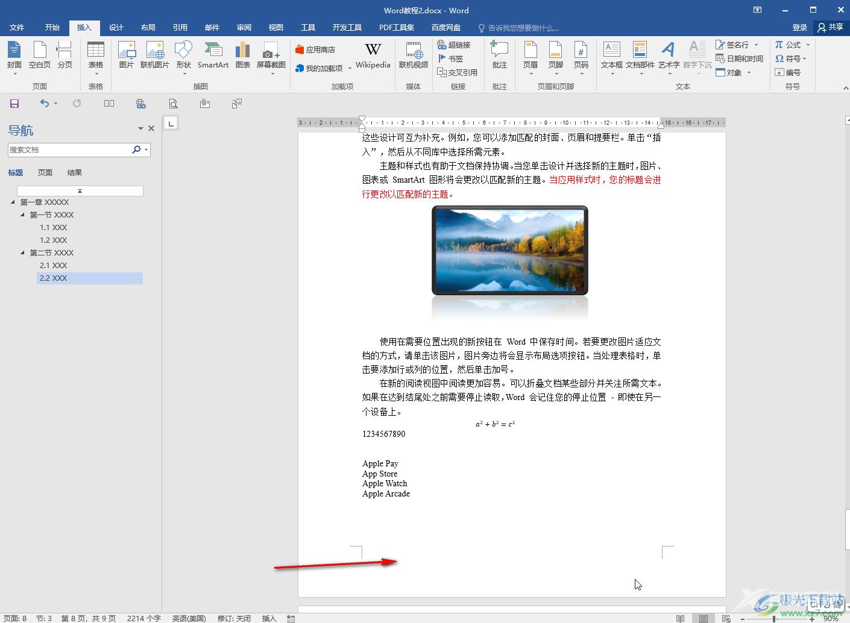Image resolution: width=850 pixels, height=623 pixels.
Task: Click the tab stop selector above ruler
Action: pyautogui.click(x=171, y=124)
